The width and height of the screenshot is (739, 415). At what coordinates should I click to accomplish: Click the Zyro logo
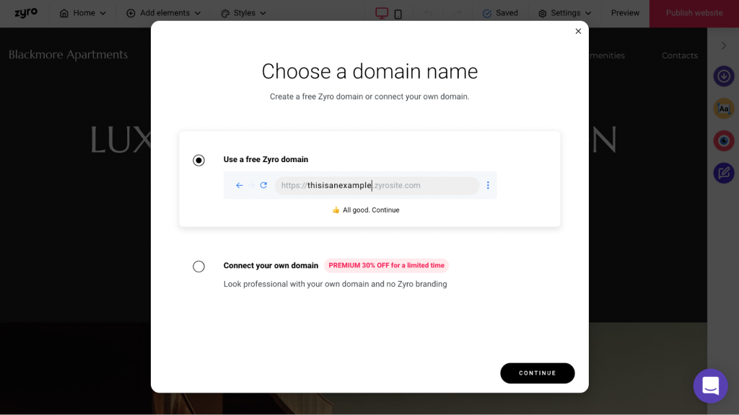[25, 13]
